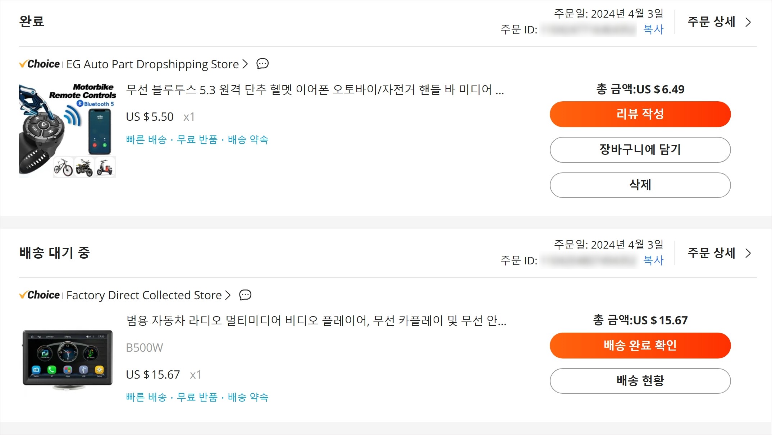
Task: Expand Factory Direct Collected Store chevron
Action: click(x=228, y=295)
